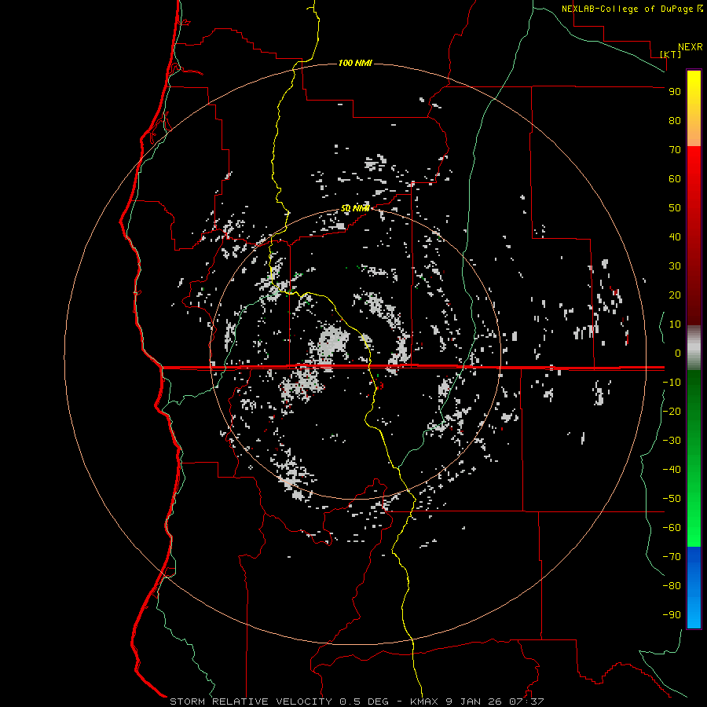Click the -50 value on velocity scale
Image resolution: width=707 pixels, height=707 pixels.
coord(672,499)
